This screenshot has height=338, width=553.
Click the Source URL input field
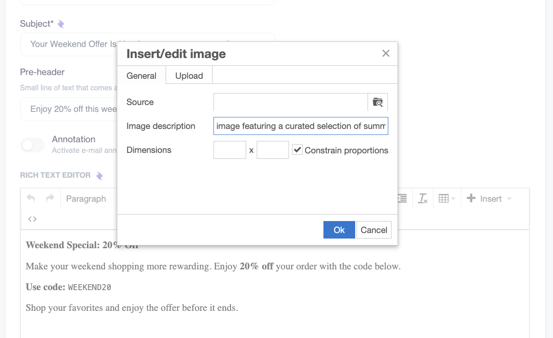click(290, 102)
